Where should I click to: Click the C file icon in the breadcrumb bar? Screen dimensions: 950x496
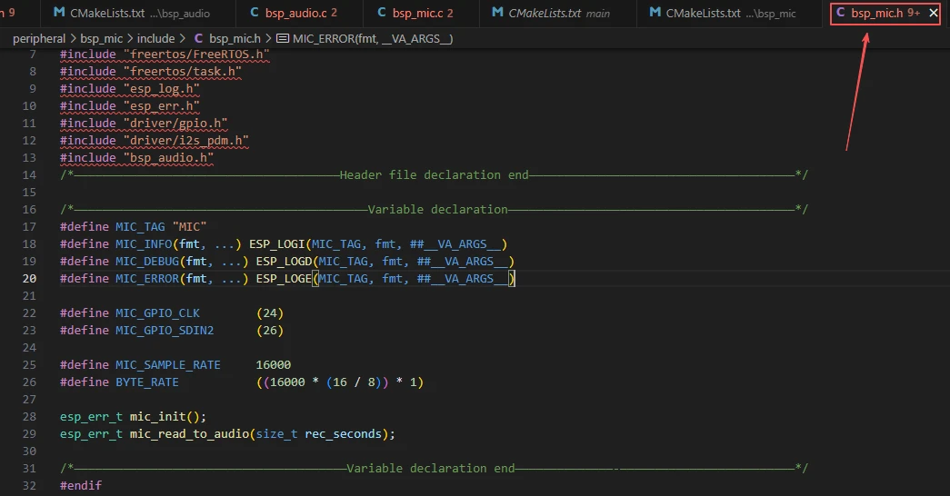(198, 38)
